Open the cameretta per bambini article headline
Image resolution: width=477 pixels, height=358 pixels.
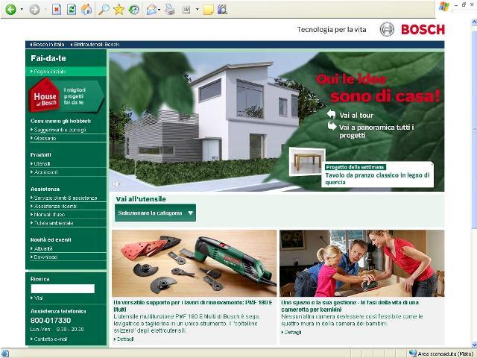[350, 306]
